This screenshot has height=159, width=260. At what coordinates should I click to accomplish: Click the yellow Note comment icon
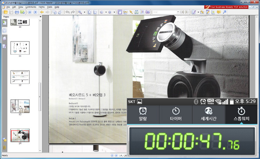click(219, 12)
